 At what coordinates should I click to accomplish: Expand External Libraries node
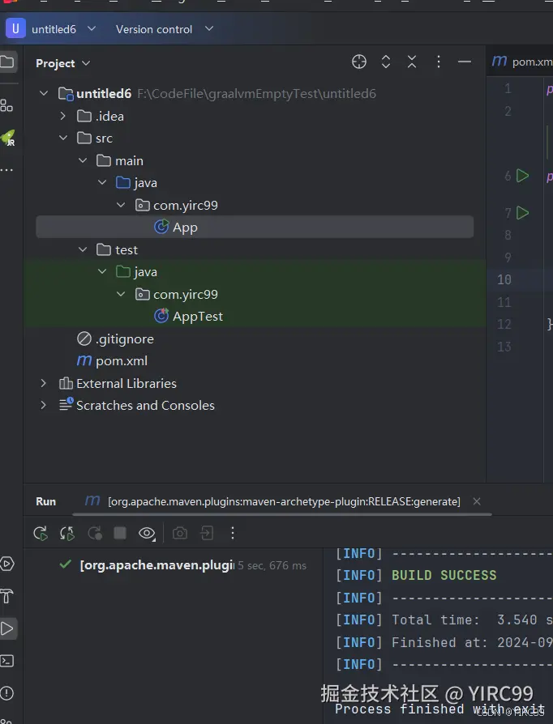pos(44,383)
